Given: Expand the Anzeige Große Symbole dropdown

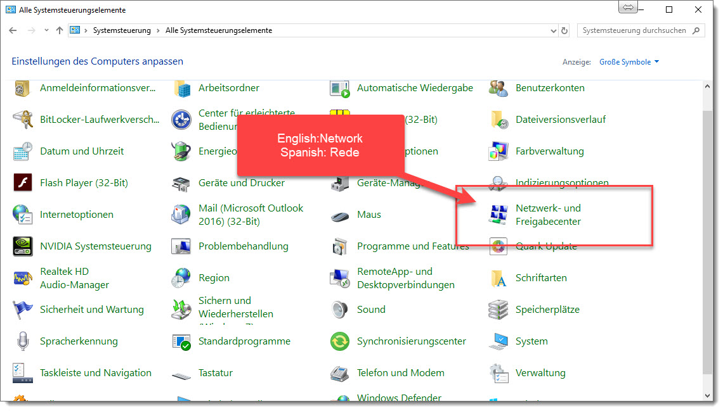Looking at the screenshot, I should (x=629, y=62).
